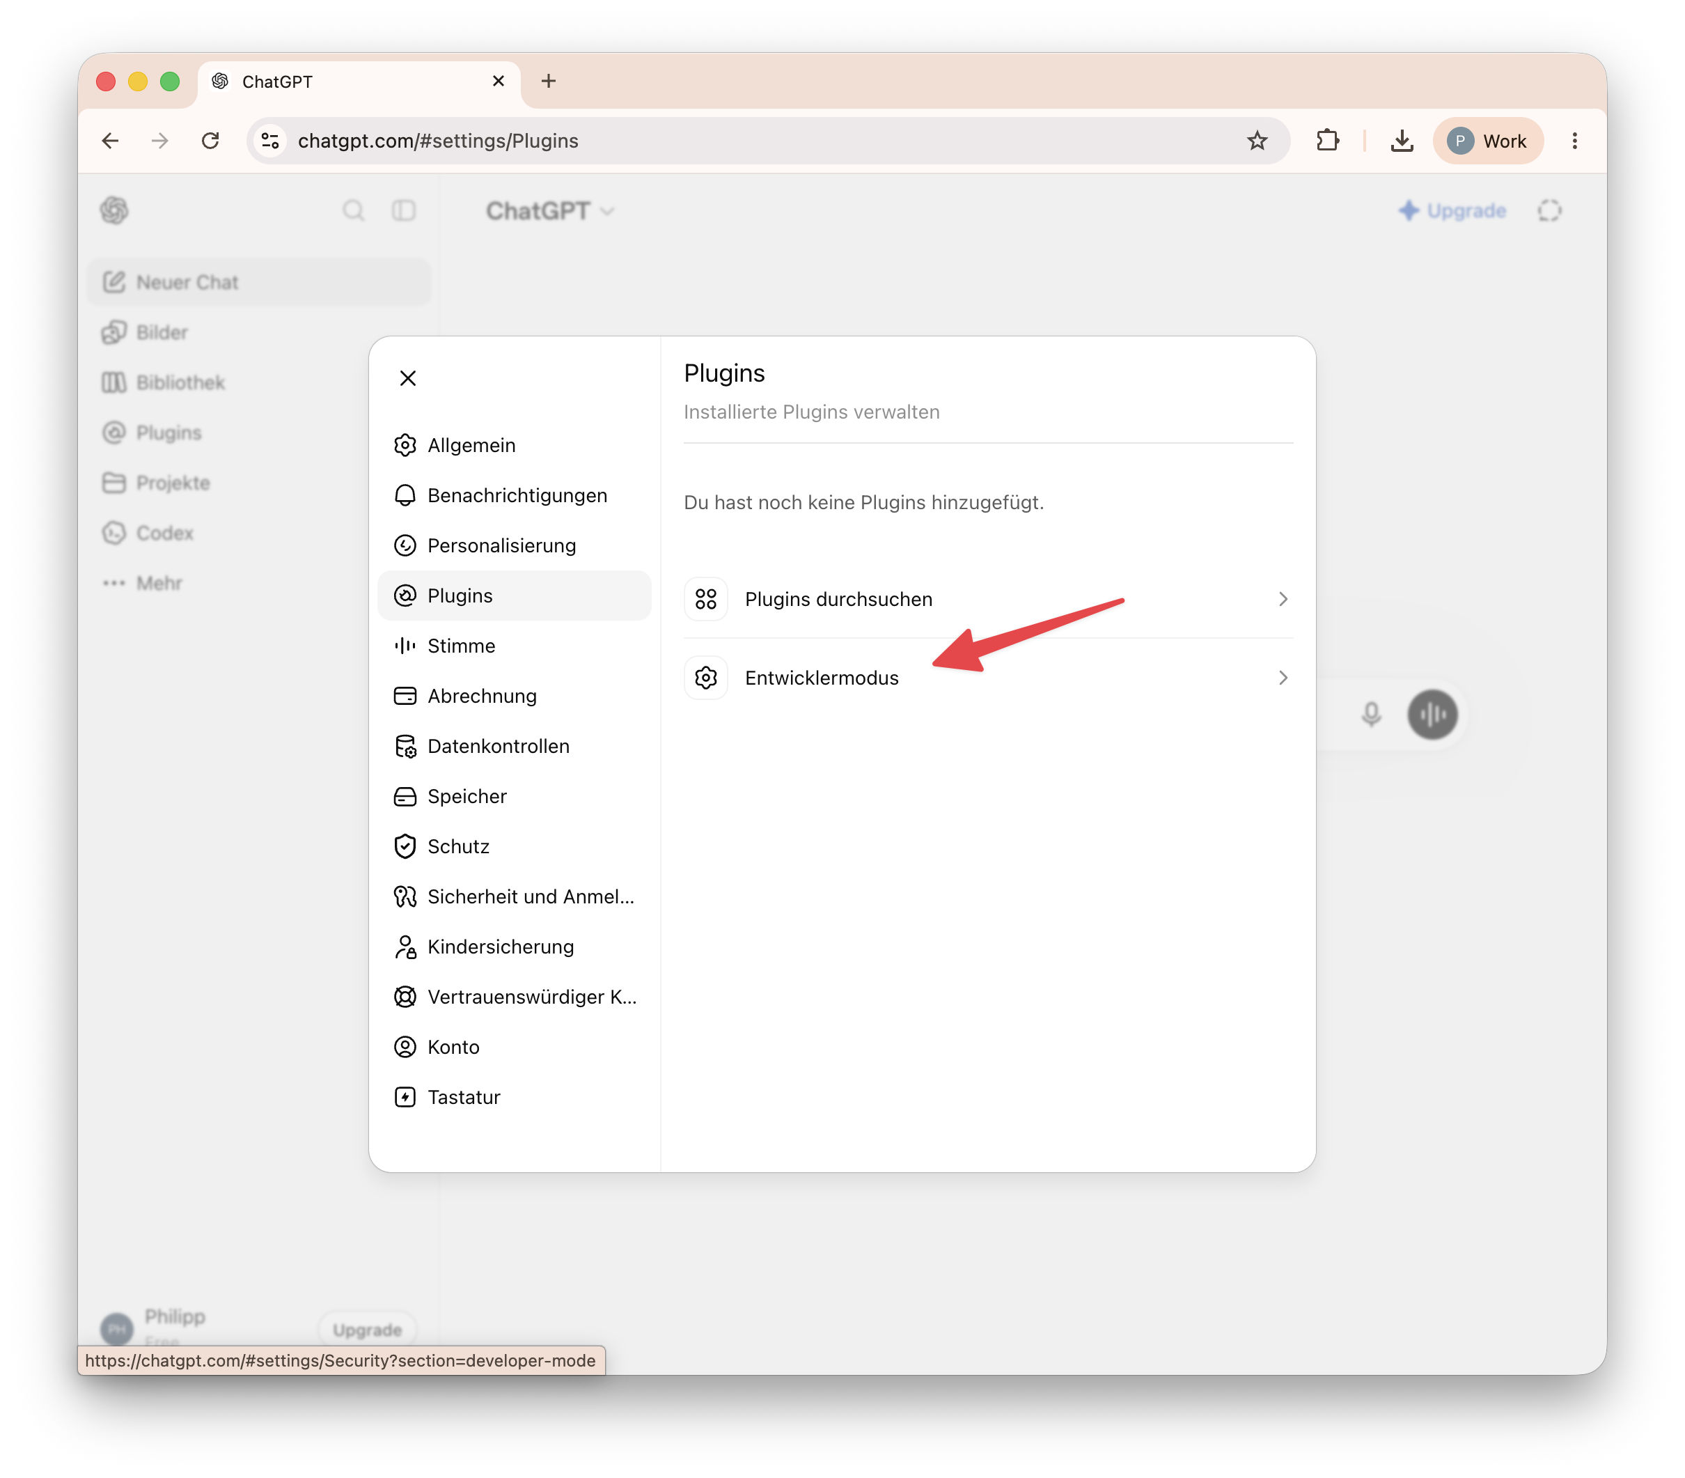Click the ChatGPT logo in the sidebar
1685x1478 pixels.
(115, 210)
